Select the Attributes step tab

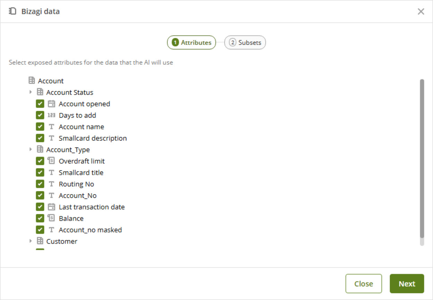click(192, 43)
